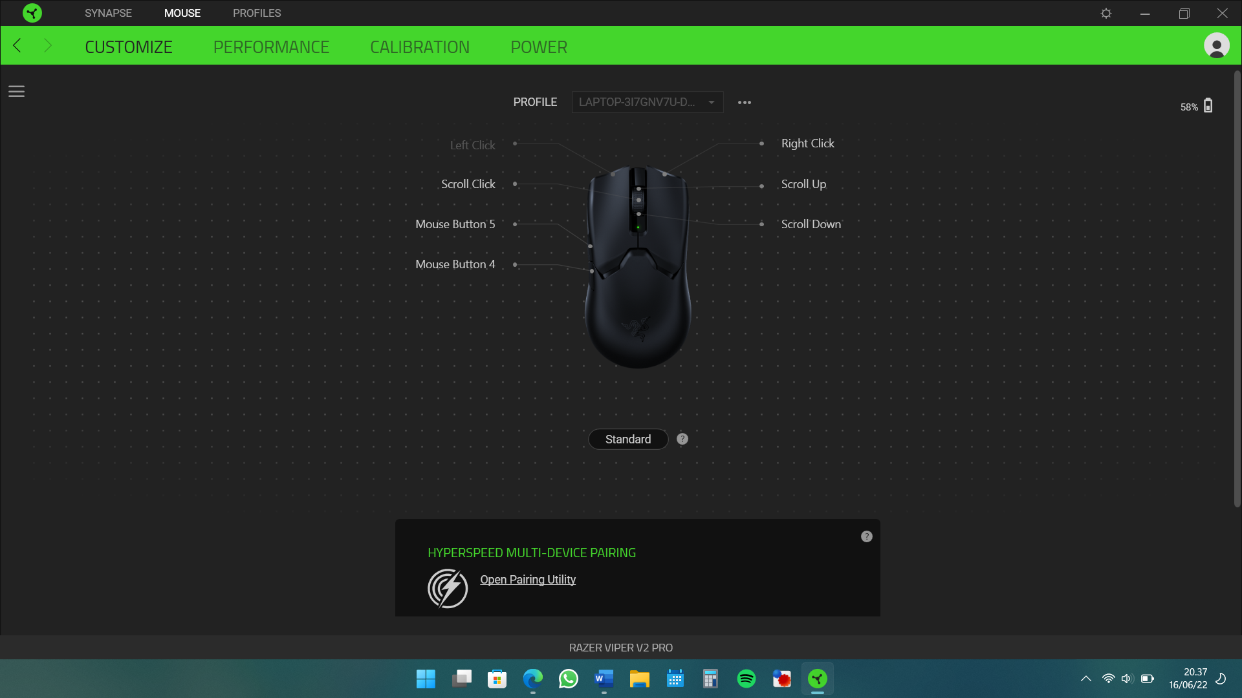Expand the PROFILE dropdown list

click(647, 102)
